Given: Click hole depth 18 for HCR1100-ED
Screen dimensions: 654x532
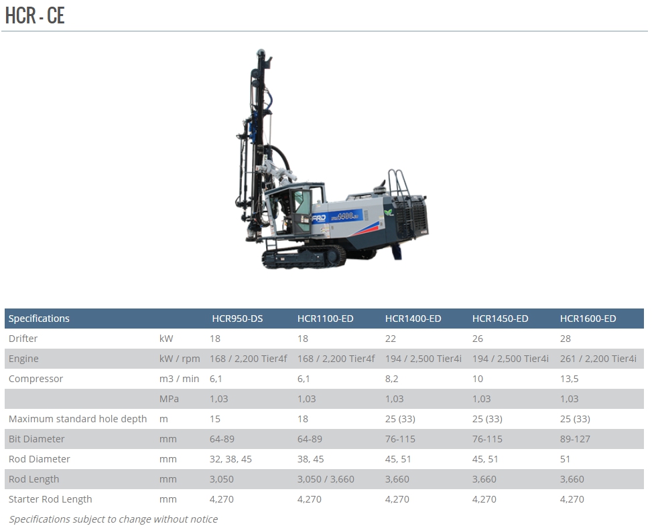Looking at the screenshot, I should [303, 419].
